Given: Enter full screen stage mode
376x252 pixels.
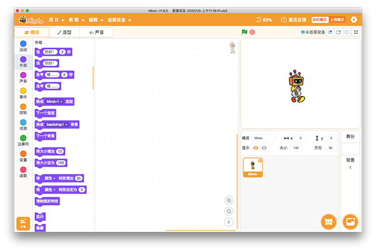Looking at the screenshot, I should click(356, 32).
